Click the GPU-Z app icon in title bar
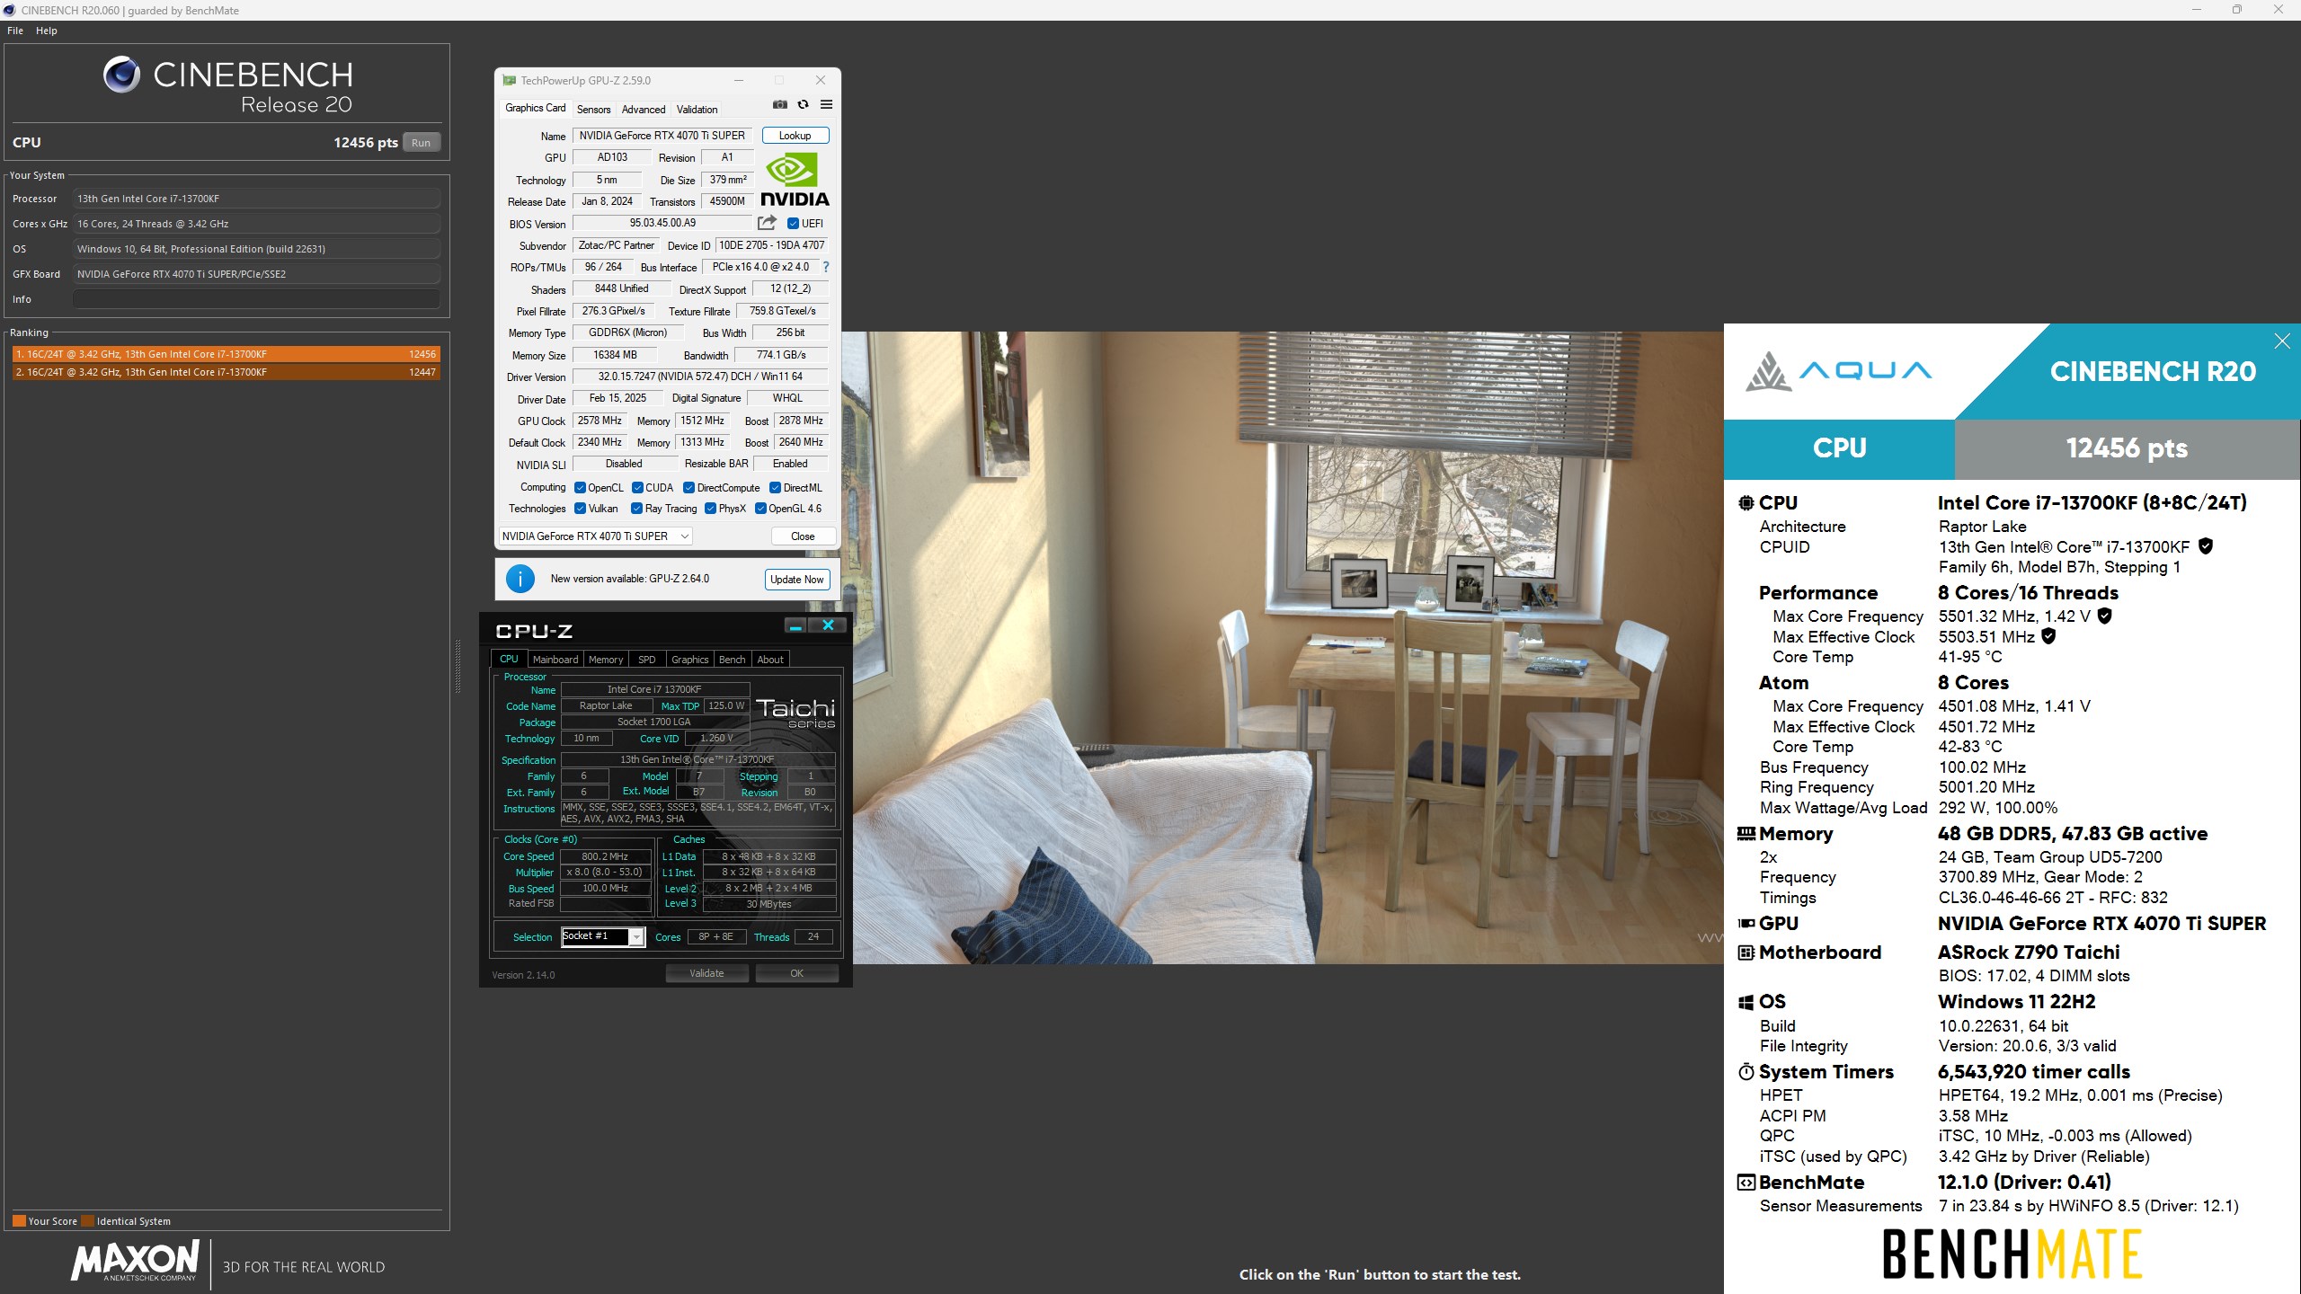 (x=510, y=80)
